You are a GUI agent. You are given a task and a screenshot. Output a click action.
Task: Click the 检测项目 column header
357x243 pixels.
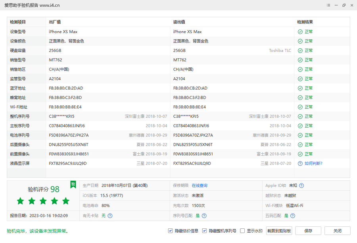(x=18, y=22)
